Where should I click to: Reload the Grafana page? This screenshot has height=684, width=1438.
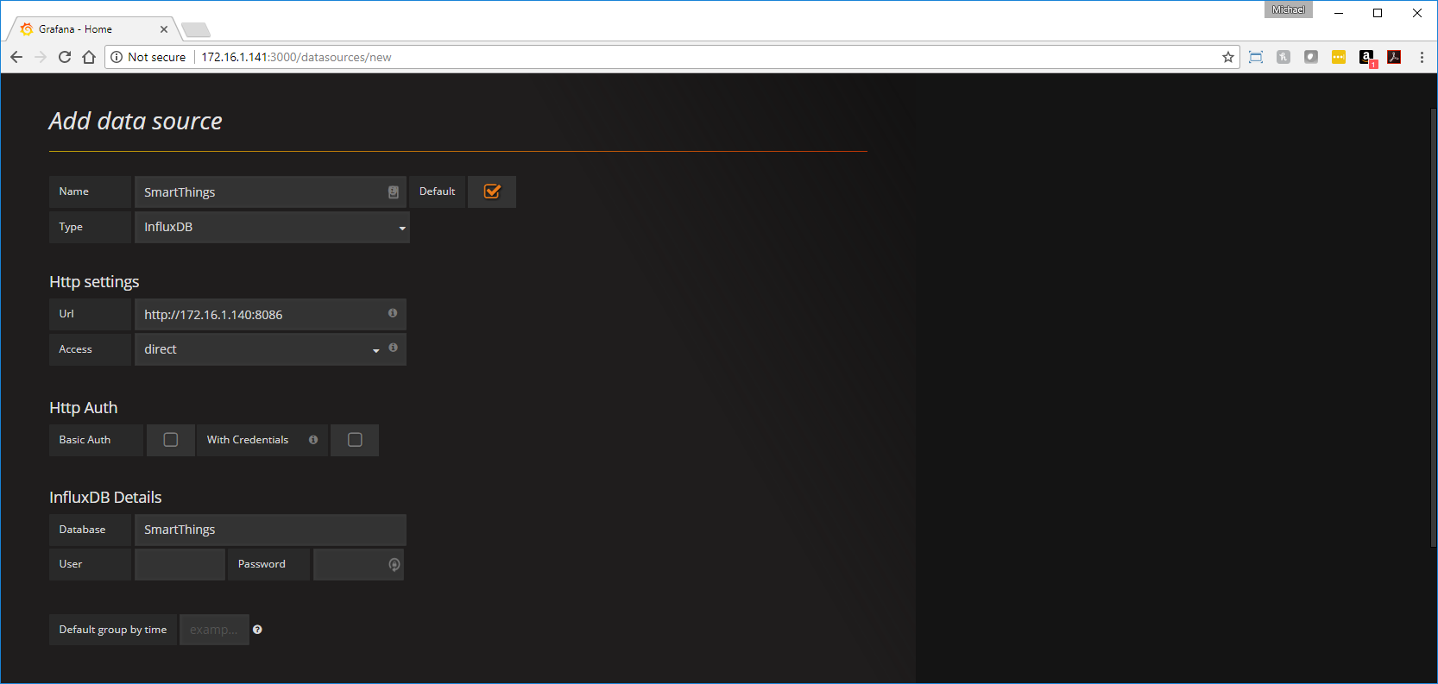pos(65,57)
